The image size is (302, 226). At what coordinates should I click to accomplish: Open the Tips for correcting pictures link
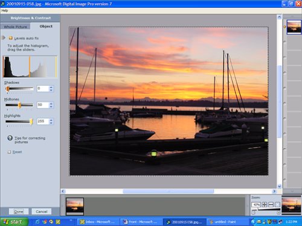pos(30,140)
